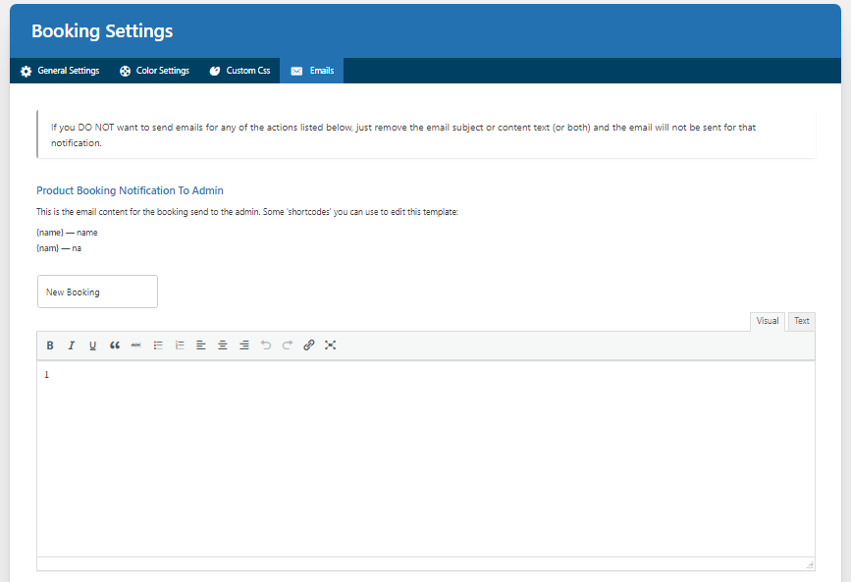
Task: Click the New Booking subject field
Action: pos(98,291)
